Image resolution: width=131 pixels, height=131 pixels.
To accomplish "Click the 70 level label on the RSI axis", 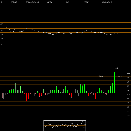I will coord(2,30).
